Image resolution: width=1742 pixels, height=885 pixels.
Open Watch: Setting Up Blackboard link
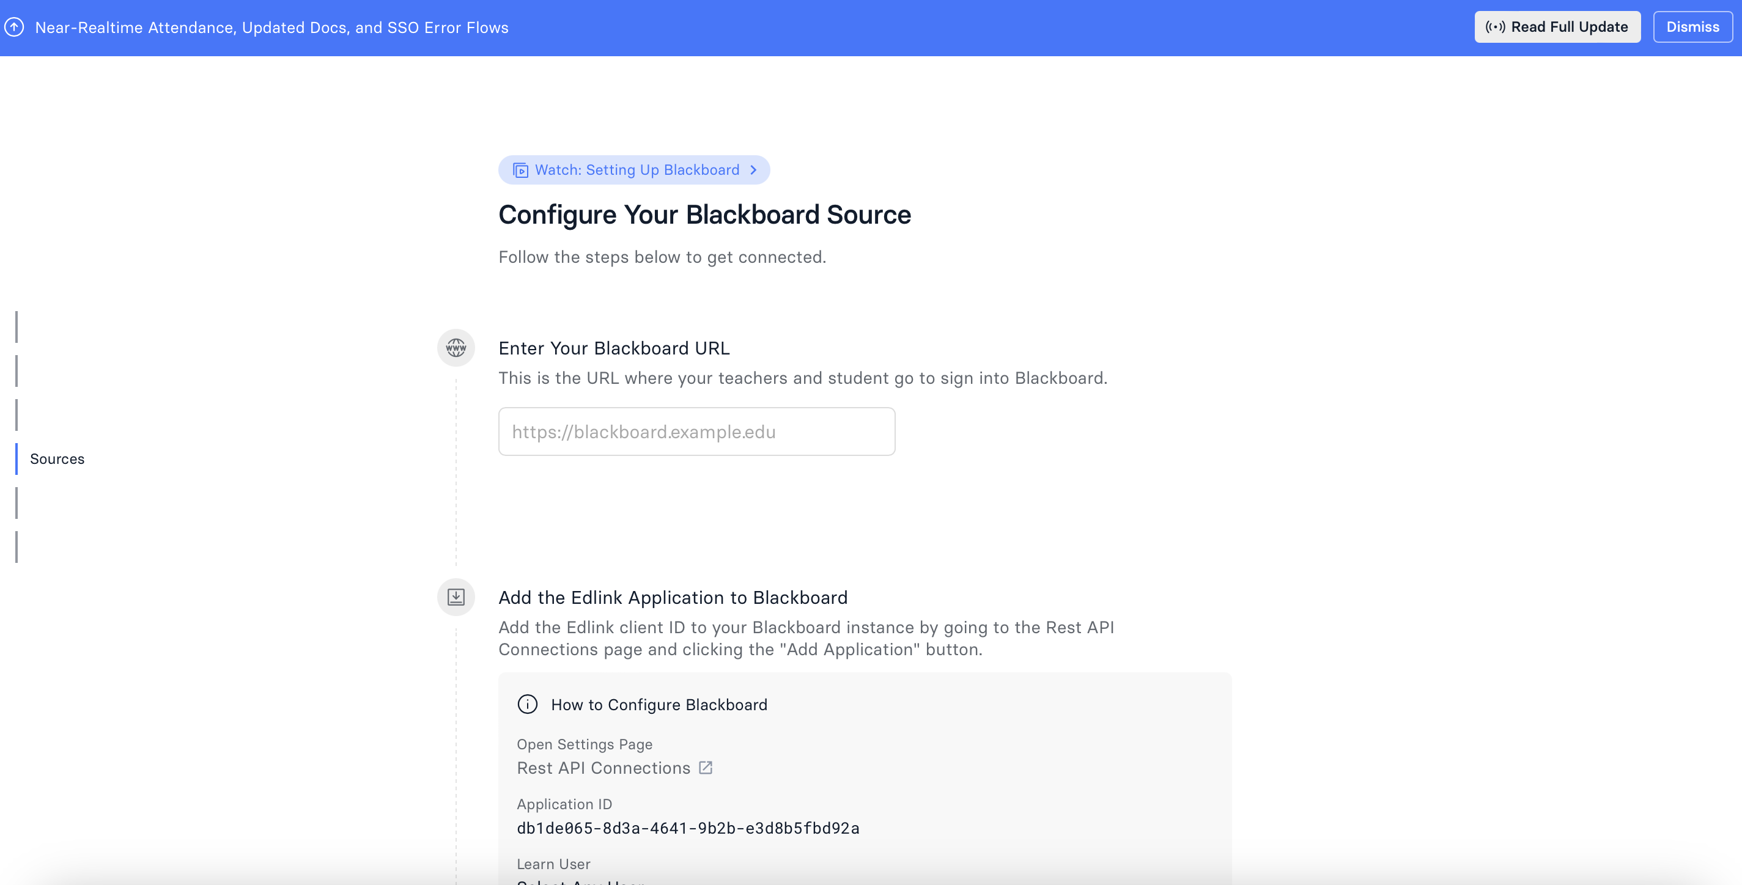[637, 171]
